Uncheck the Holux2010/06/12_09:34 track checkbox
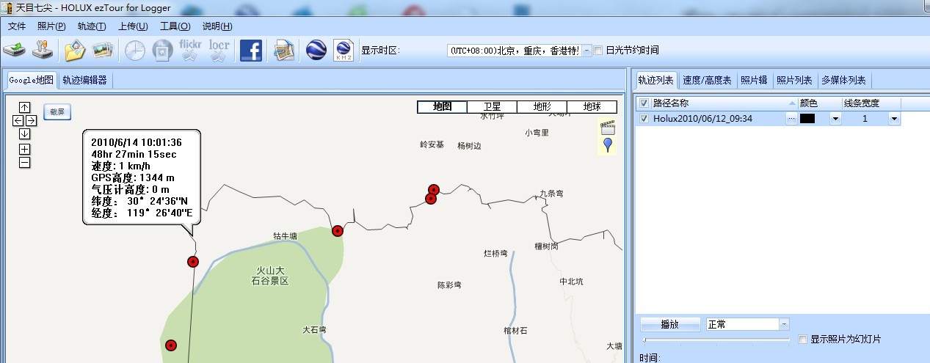Image resolution: width=930 pixels, height=363 pixels. tap(644, 119)
